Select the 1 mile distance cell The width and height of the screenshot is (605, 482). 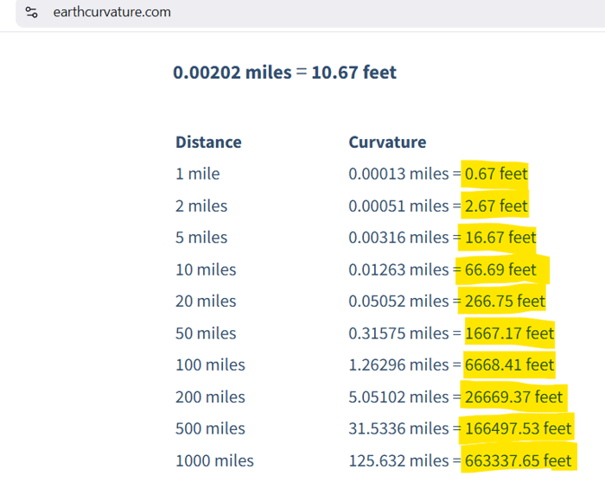[198, 174]
